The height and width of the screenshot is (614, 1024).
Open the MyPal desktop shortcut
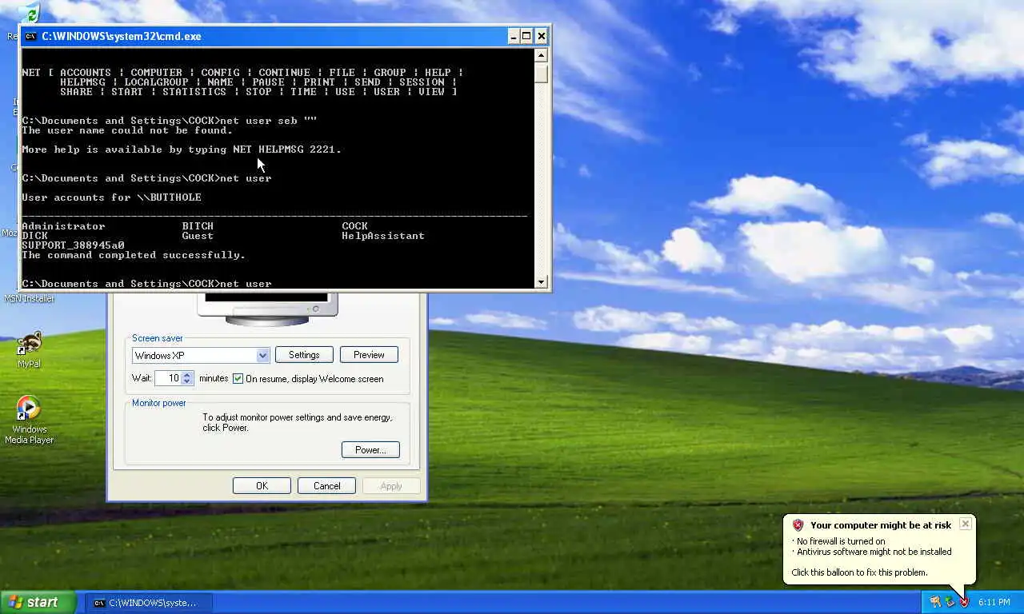coord(29,349)
